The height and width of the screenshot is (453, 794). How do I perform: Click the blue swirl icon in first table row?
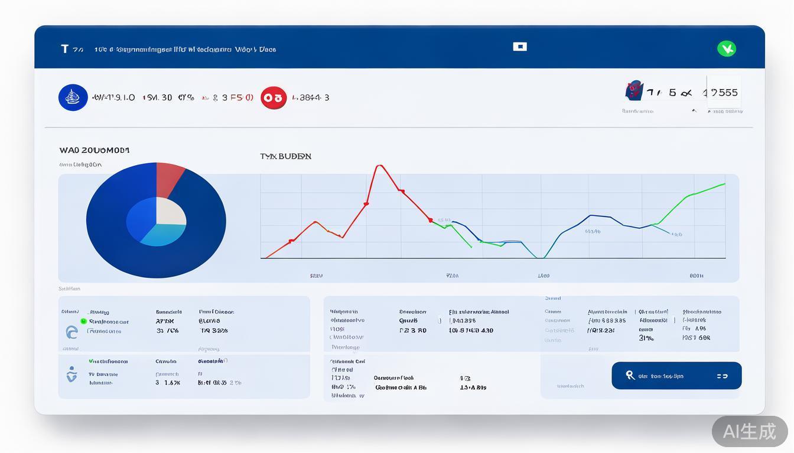71,332
